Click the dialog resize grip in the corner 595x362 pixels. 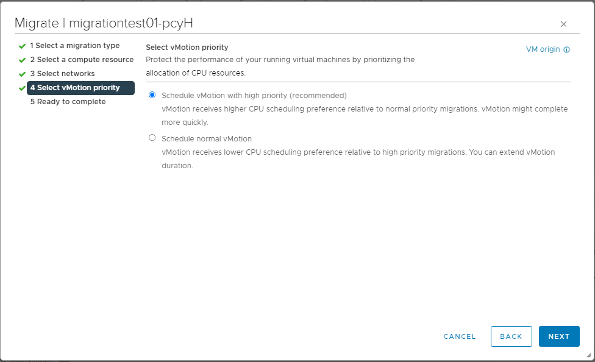tap(588, 355)
